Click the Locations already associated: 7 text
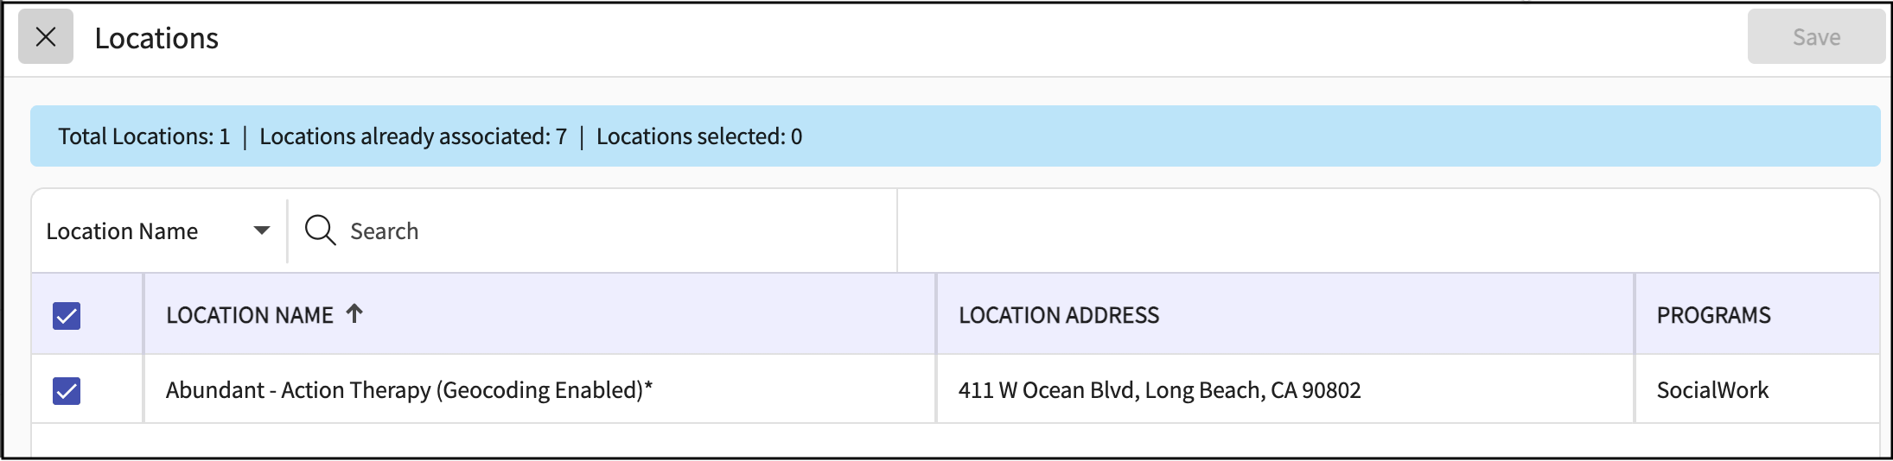The height and width of the screenshot is (461, 1893). tap(413, 136)
